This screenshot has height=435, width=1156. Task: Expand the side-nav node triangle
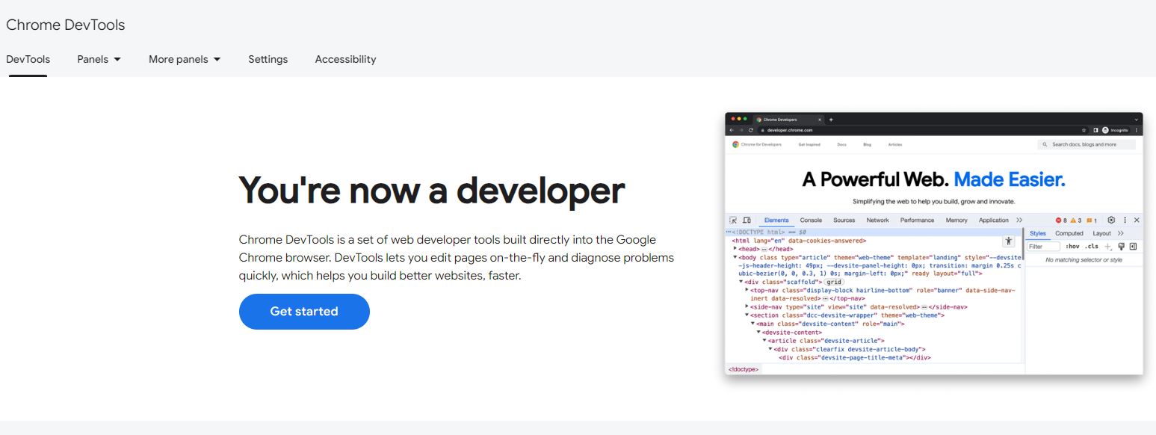point(747,306)
